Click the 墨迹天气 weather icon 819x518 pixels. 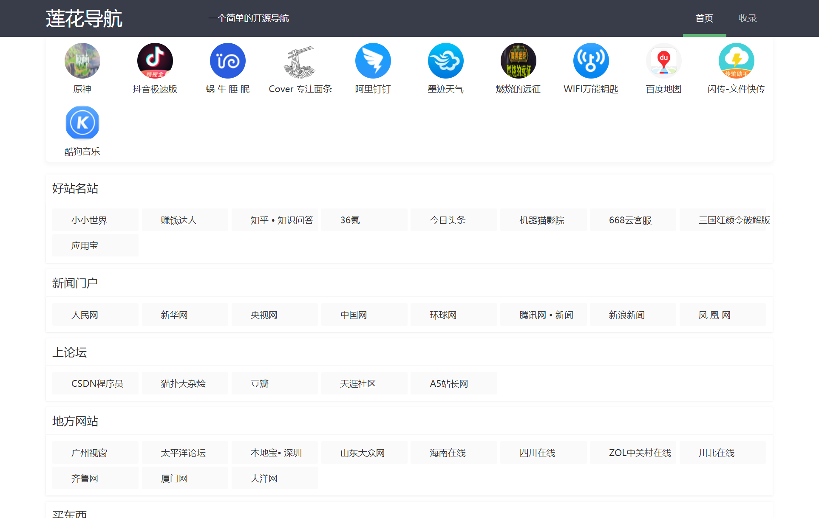pos(445,61)
